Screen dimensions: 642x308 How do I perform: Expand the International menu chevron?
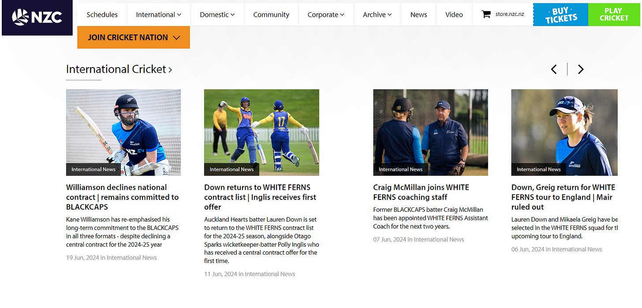179,15
